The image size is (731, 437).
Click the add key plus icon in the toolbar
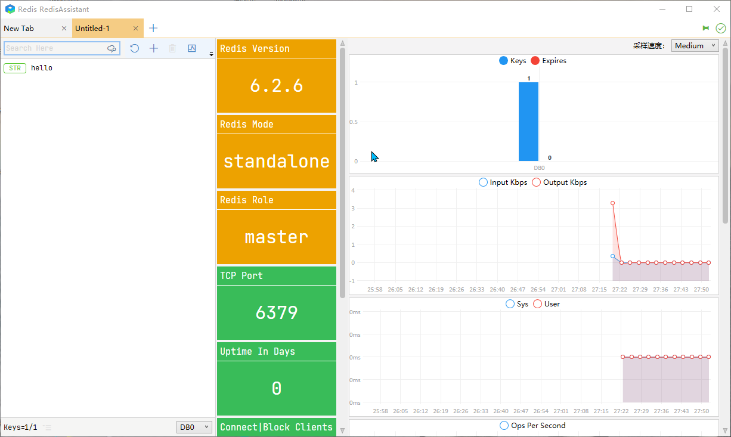(x=154, y=48)
